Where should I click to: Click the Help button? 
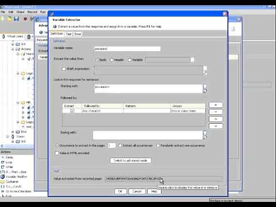point(154,191)
